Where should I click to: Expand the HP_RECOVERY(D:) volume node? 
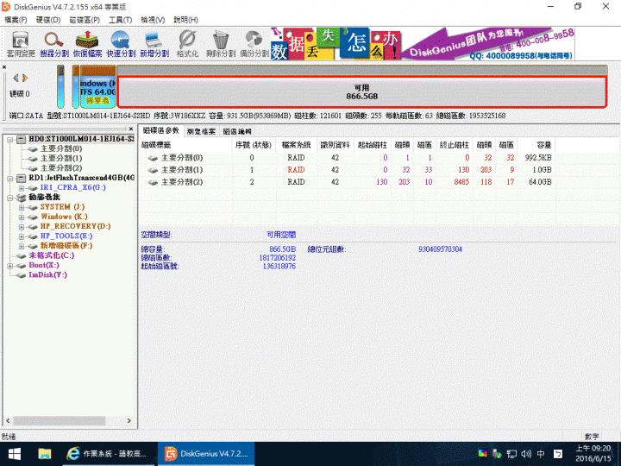[22, 227]
